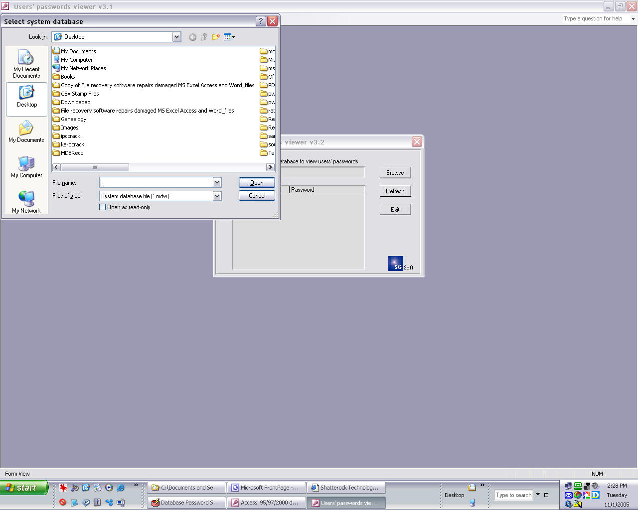Image resolution: width=638 pixels, height=510 pixels.
Task: Click the Windows Start button
Action: click(x=24, y=488)
